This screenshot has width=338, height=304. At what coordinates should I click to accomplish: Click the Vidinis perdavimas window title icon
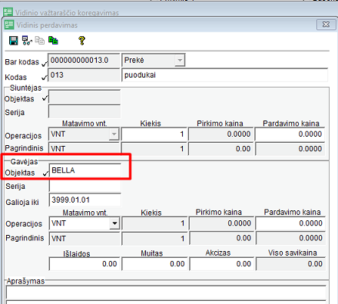click(9, 25)
